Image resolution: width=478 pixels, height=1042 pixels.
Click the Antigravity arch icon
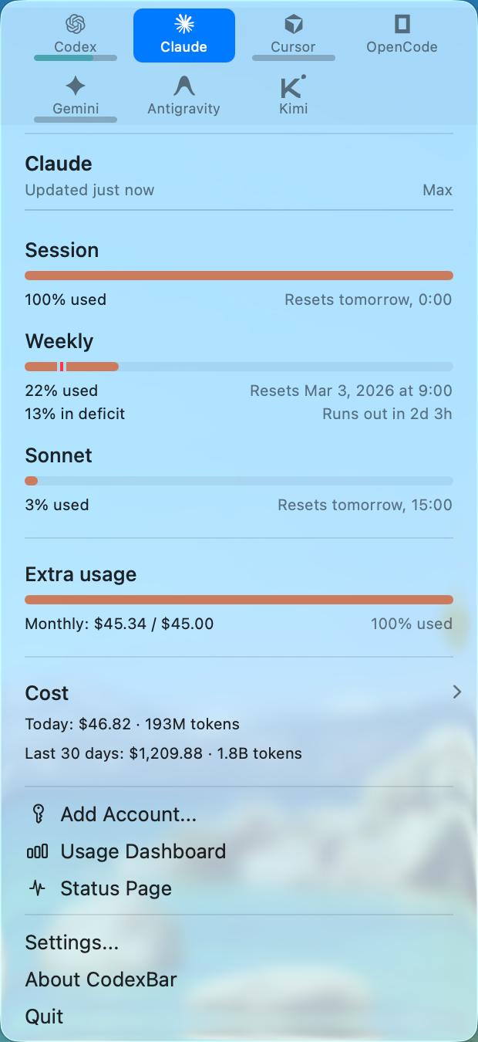pyautogui.click(x=183, y=86)
